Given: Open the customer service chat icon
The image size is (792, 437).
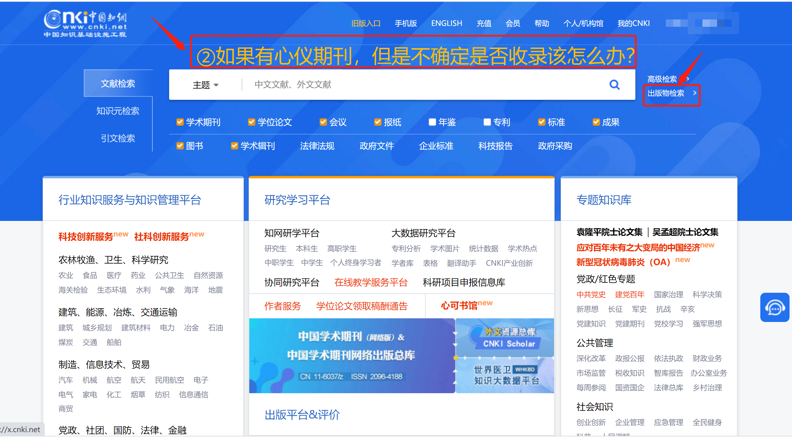Looking at the screenshot, I should point(774,307).
